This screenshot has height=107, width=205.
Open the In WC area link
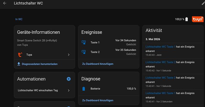coord(19,19)
